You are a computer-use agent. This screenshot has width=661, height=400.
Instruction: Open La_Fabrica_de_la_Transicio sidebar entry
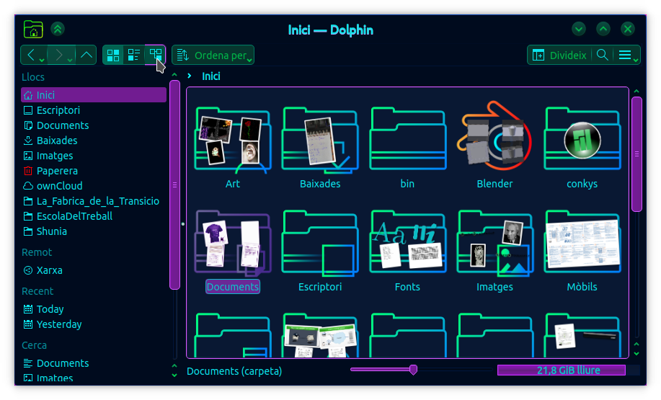[94, 201]
